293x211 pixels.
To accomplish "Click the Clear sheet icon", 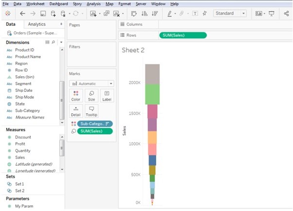I will tap(116, 14).
